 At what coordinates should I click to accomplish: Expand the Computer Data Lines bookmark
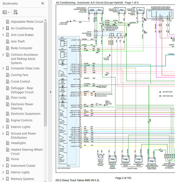point(3,68)
